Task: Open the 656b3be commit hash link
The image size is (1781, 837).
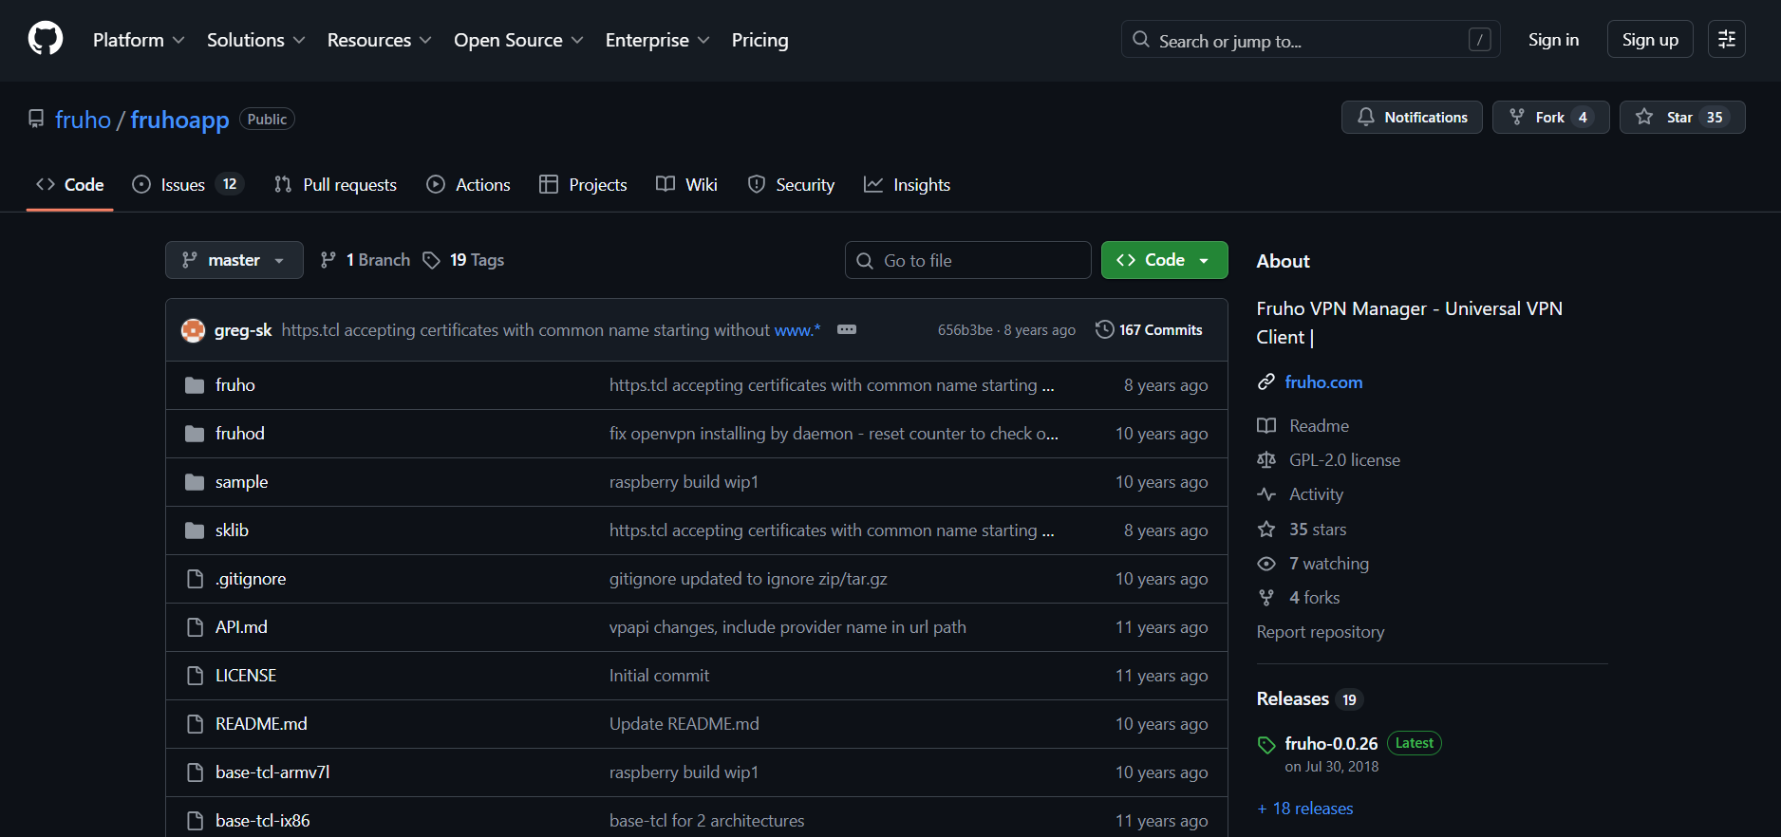Action: pyautogui.click(x=965, y=330)
